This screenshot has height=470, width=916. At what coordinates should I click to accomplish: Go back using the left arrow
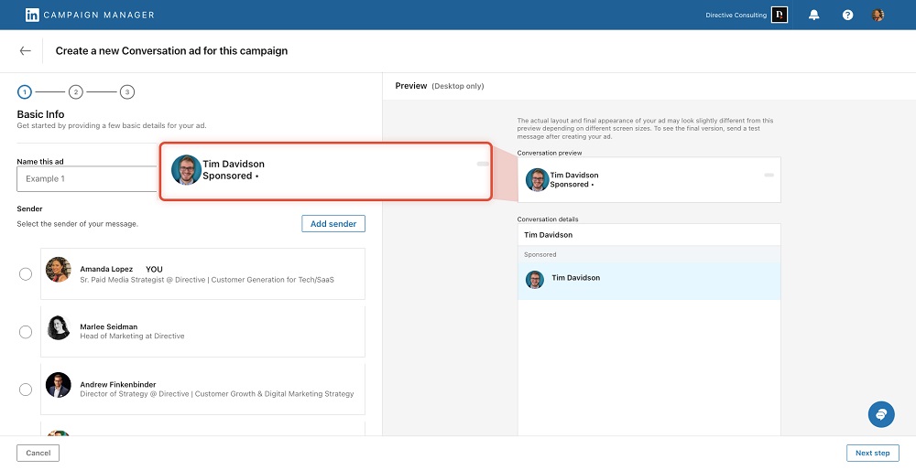[x=25, y=51]
